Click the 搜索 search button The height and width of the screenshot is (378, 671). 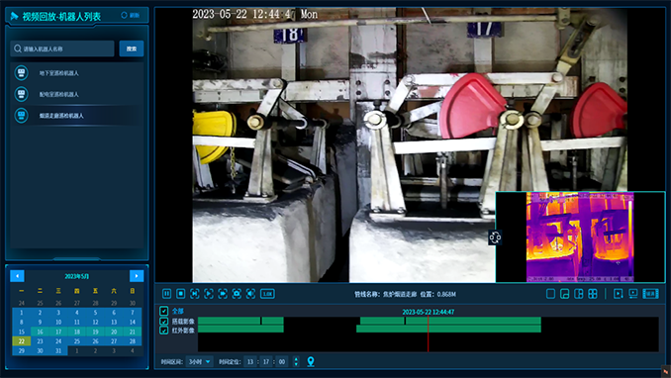132,48
